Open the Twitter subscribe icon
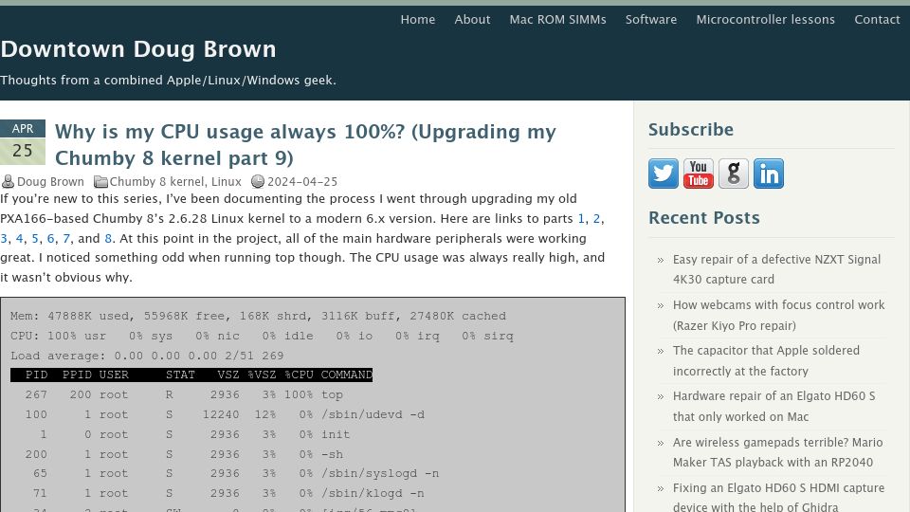Image resolution: width=910 pixels, height=512 pixels. point(664,174)
